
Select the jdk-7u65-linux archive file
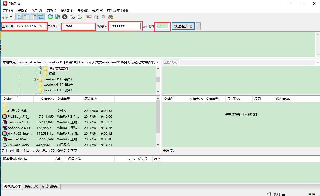pos(79,134)
